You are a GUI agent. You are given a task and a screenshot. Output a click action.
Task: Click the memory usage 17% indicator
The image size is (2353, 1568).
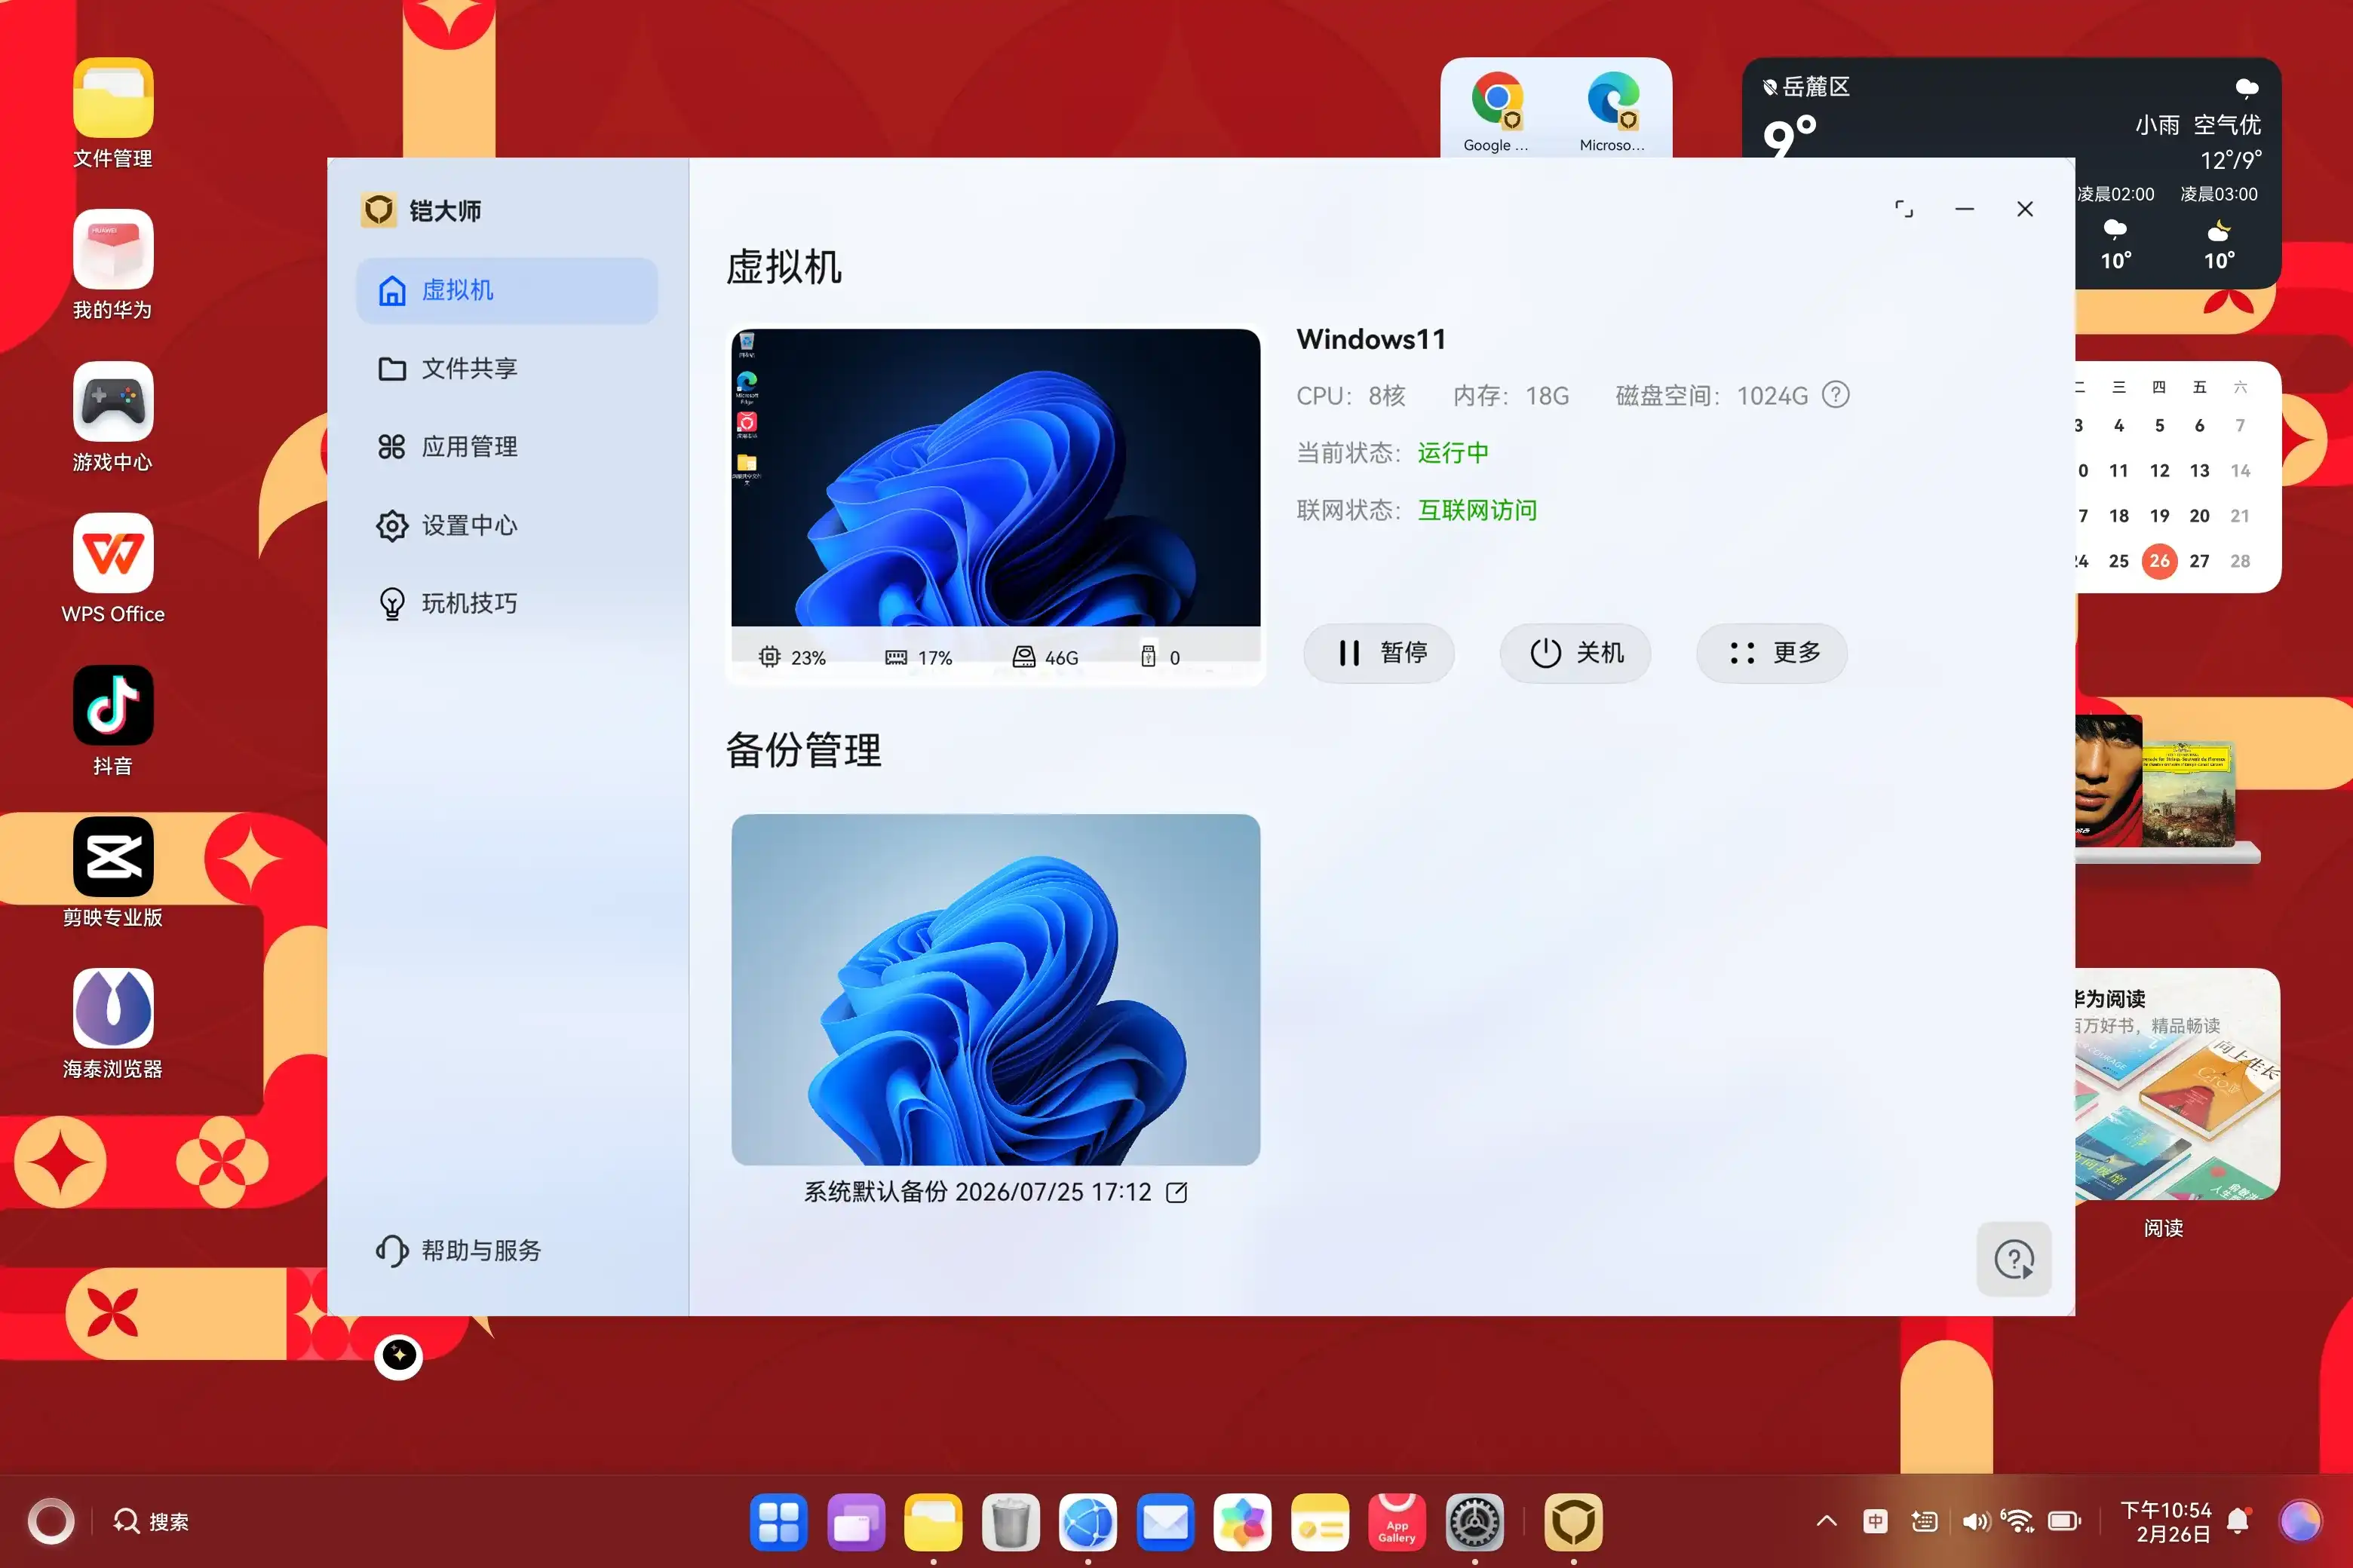click(x=919, y=657)
